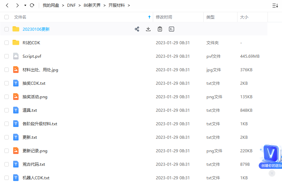Sort files by 修改时间 column

[164, 17]
